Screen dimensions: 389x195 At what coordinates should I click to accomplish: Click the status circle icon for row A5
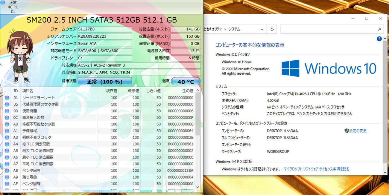coord(7,151)
